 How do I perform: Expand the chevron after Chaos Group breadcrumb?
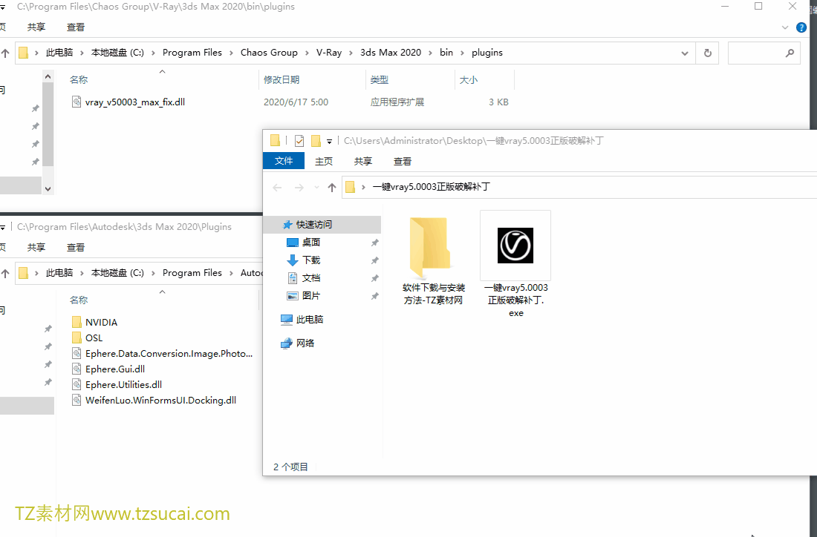307,53
